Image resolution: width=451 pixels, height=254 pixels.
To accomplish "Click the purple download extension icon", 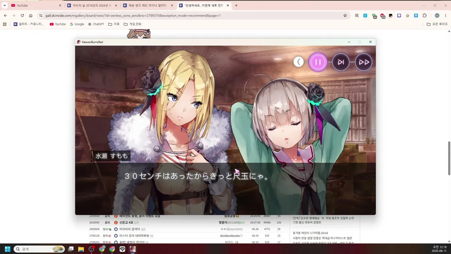I will 399,16.
